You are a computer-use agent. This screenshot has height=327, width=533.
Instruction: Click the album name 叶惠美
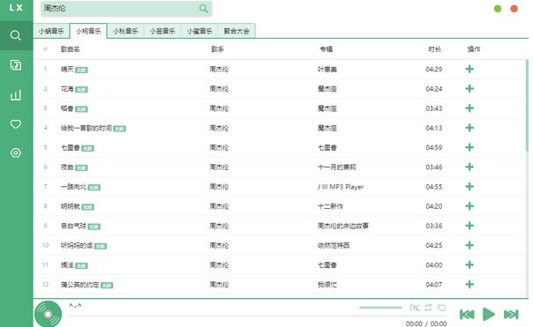pyautogui.click(x=327, y=70)
